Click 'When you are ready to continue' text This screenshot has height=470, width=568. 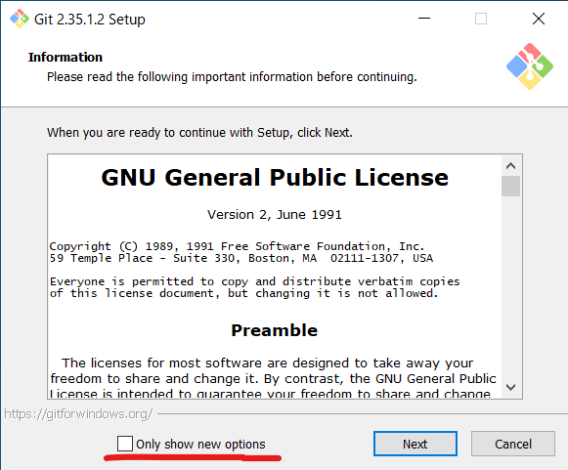click(199, 133)
